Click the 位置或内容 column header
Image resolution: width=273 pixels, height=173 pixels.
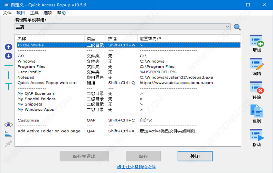189,38
